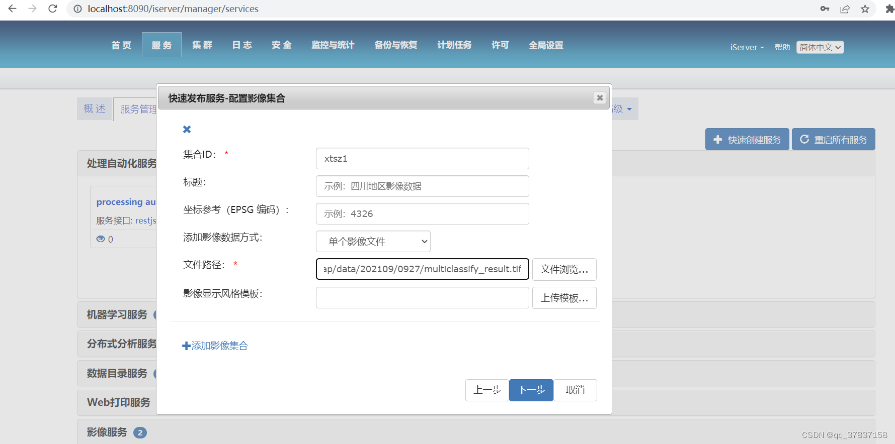Open the 日志 navigation item
The width and height of the screenshot is (895, 444).
coord(242,45)
